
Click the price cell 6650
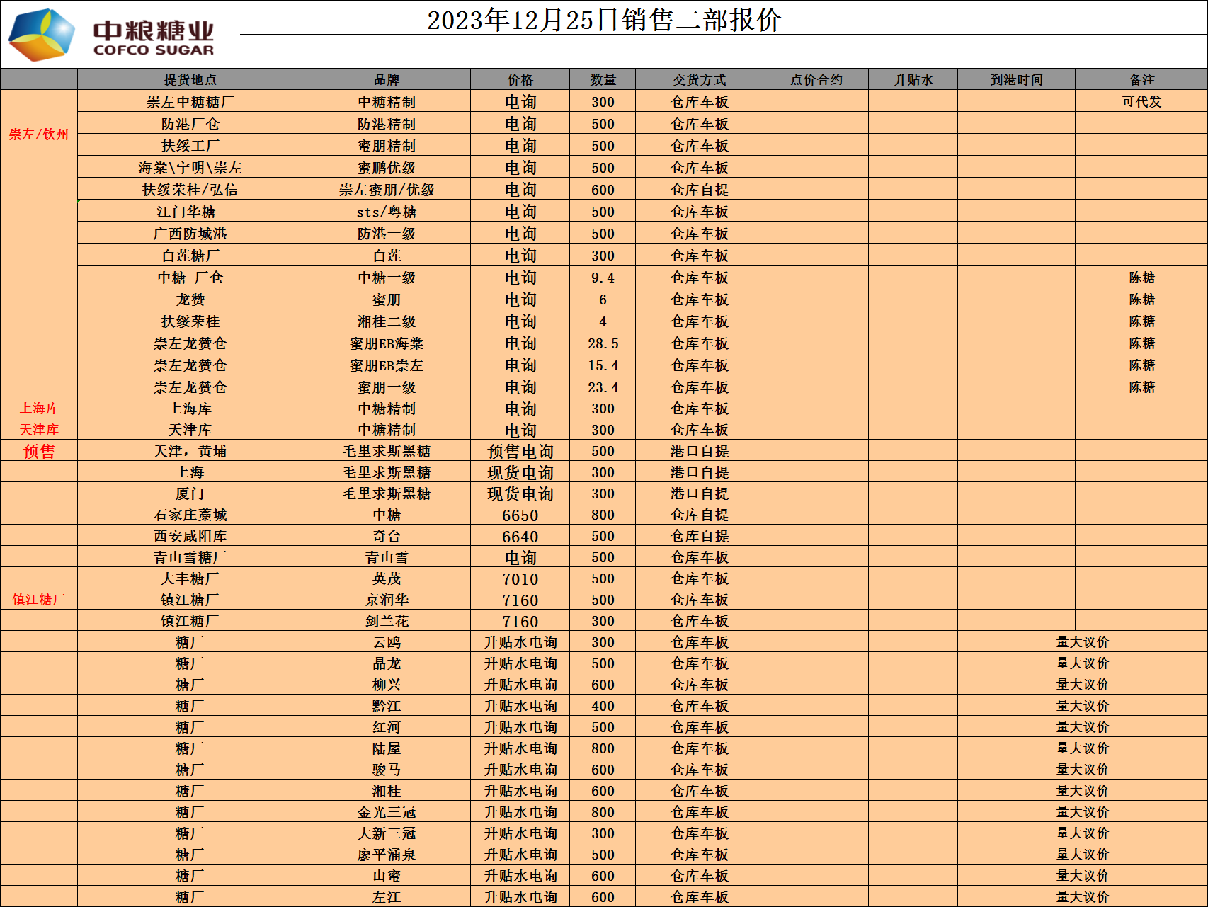coord(520,515)
